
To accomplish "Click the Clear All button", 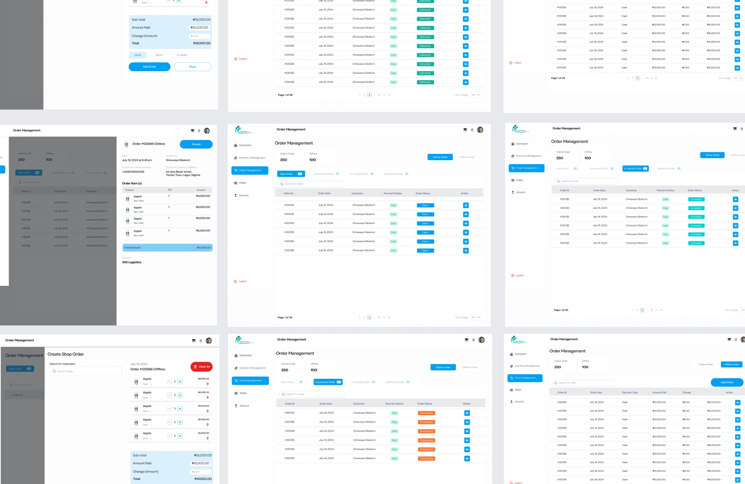I will [x=201, y=366].
